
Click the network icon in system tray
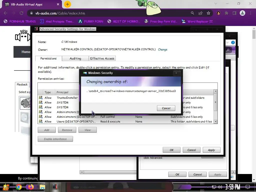click(214, 187)
